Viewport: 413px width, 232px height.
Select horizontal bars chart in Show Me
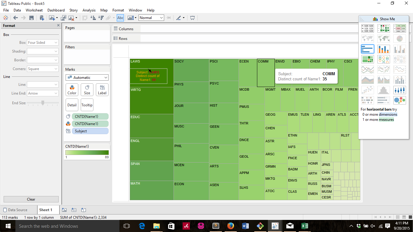tap(368, 49)
